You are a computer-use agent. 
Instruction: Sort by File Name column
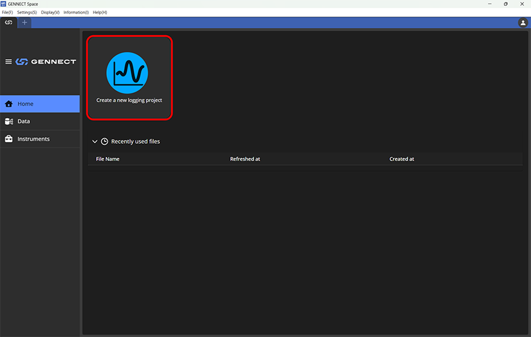click(108, 159)
